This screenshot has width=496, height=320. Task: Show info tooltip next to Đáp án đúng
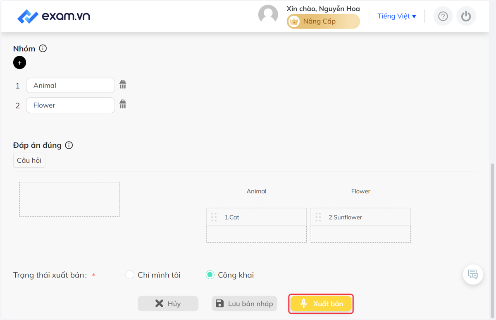pos(69,145)
